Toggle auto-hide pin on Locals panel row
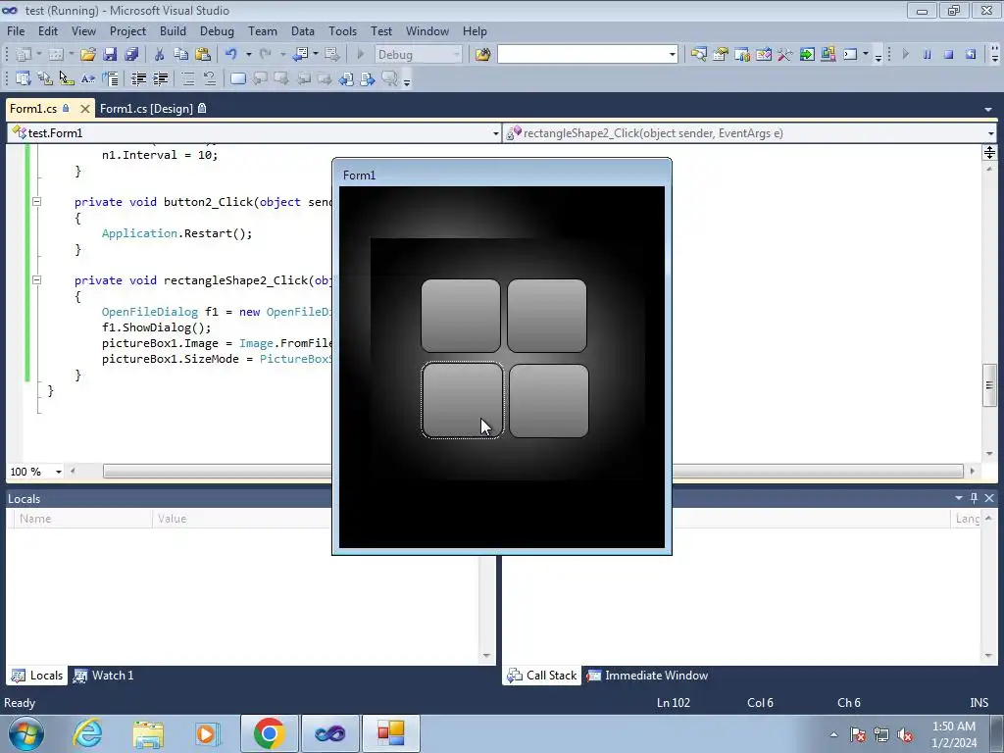1004x753 pixels. pyautogui.click(x=974, y=497)
